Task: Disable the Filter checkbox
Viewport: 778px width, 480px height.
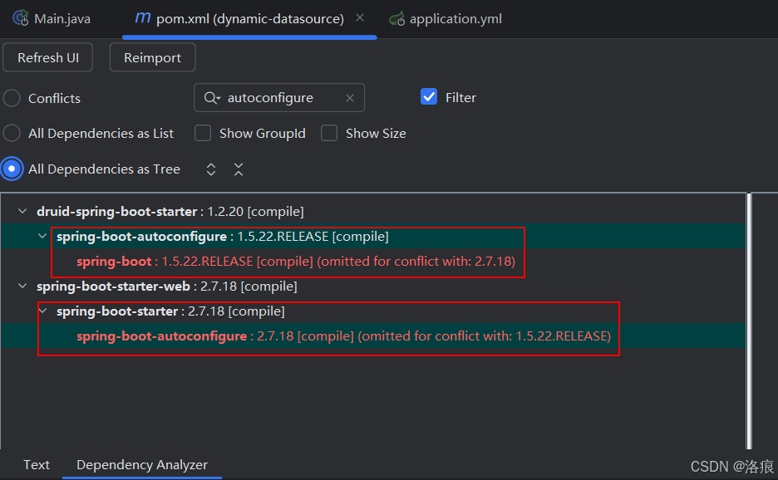Action: [429, 96]
